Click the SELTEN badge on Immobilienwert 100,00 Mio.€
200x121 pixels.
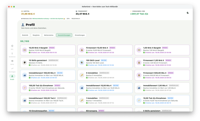pos(60,73)
